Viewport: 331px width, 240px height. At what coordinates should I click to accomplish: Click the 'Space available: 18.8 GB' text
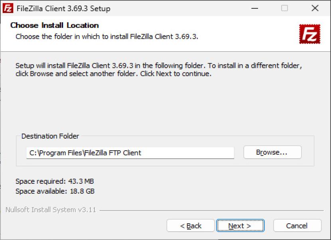point(55,191)
